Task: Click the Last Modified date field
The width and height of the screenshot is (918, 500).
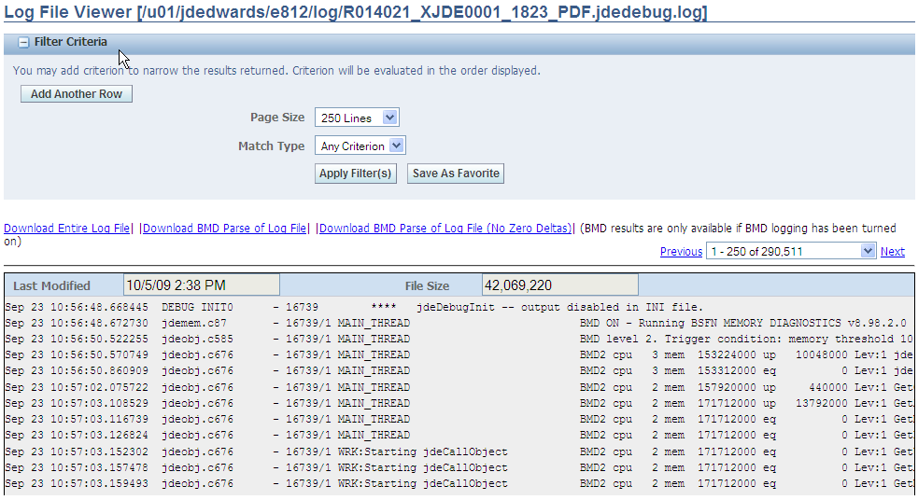Action: coord(202,285)
